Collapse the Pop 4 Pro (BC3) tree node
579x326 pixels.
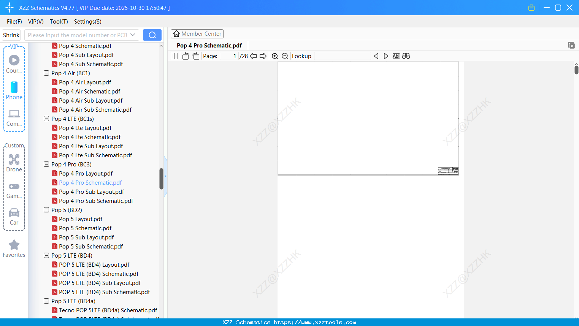click(x=46, y=164)
